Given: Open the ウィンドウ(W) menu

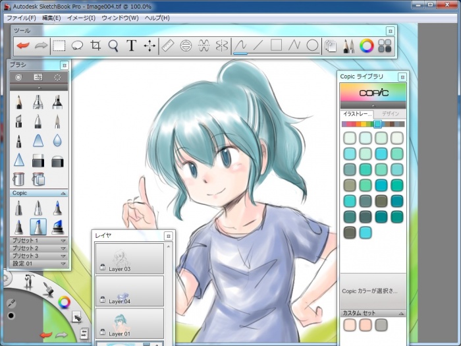Looking at the screenshot, I should point(120,18).
